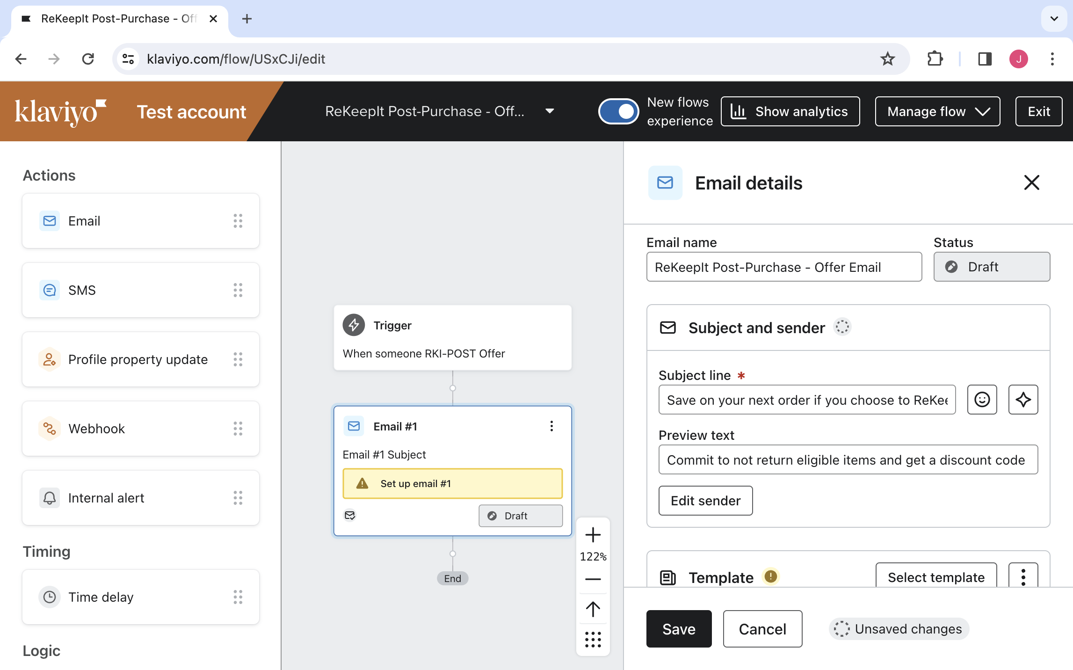This screenshot has height=670, width=1073.
Task: Click the Klaviyo logo
Action: [x=60, y=111]
